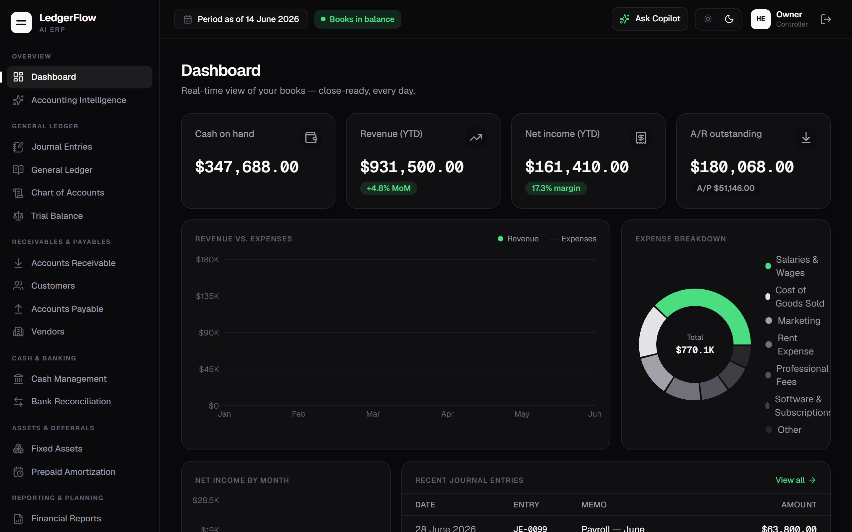Click the Books in balance status badge
852x532 pixels.
click(x=357, y=19)
